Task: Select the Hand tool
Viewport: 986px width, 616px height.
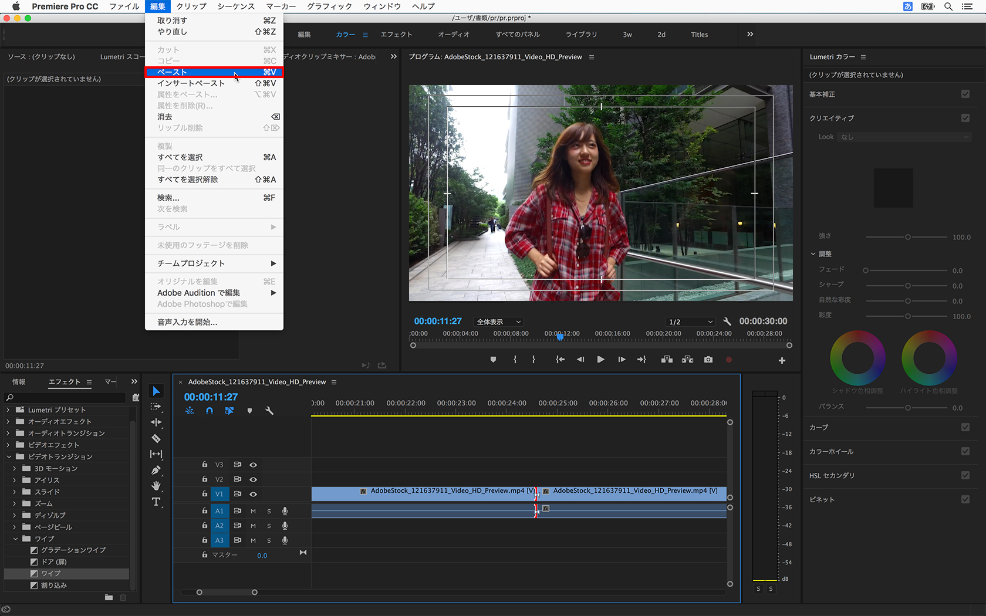Action: pos(156,486)
